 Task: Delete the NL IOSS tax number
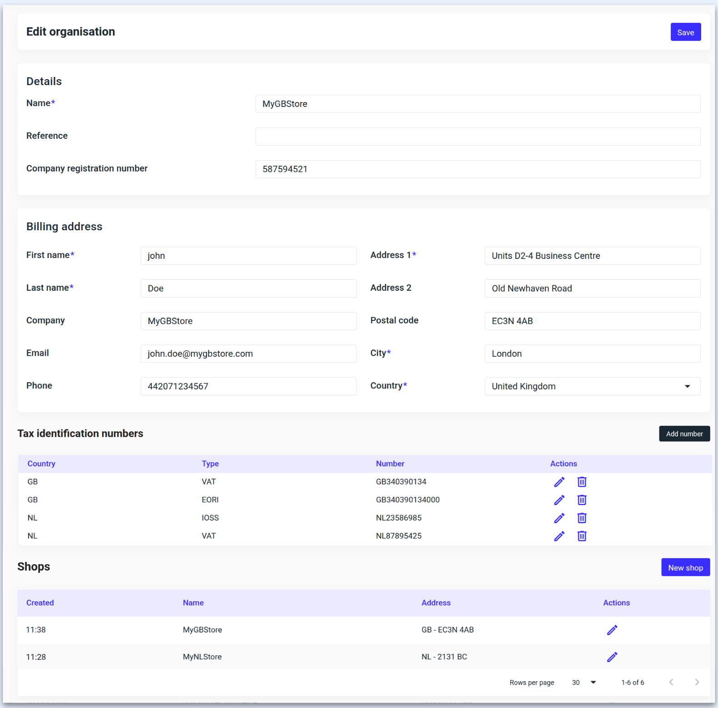582,518
